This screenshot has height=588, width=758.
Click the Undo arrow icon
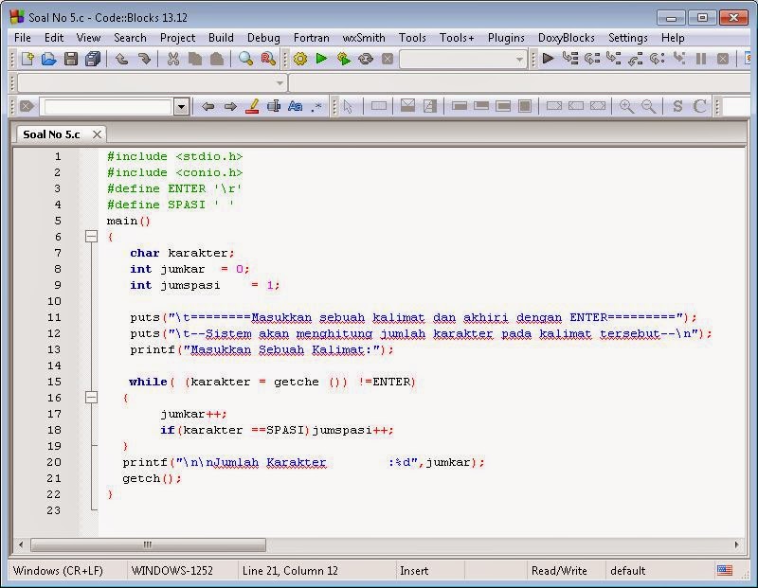tap(122, 59)
